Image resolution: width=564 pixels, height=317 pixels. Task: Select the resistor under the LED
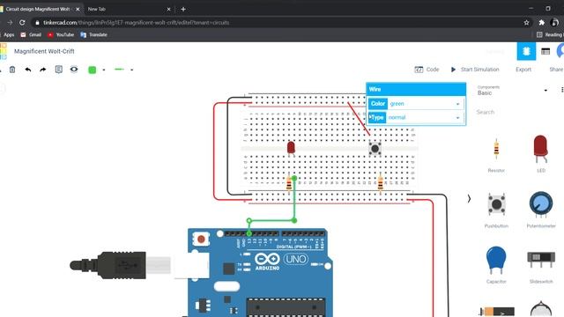(x=289, y=184)
